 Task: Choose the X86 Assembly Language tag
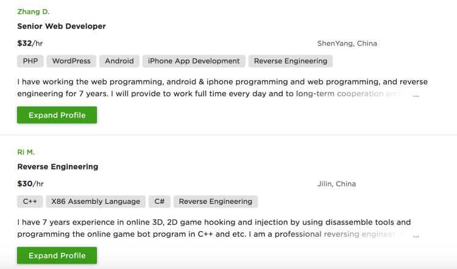click(x=96, y=201)
